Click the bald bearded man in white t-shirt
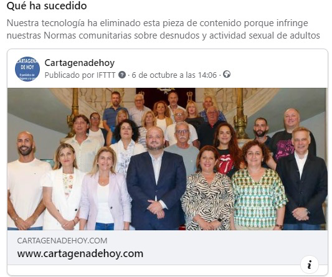Viewport: 332px width, 277px height. (26, 182)
